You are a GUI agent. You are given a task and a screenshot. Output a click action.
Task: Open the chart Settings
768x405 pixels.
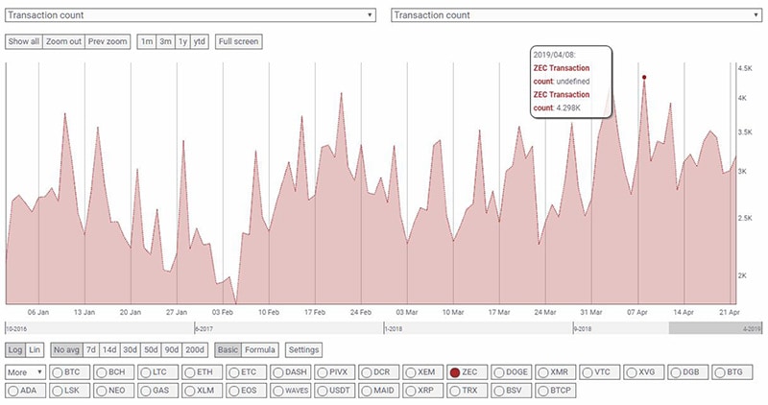[x=303, y=349]
